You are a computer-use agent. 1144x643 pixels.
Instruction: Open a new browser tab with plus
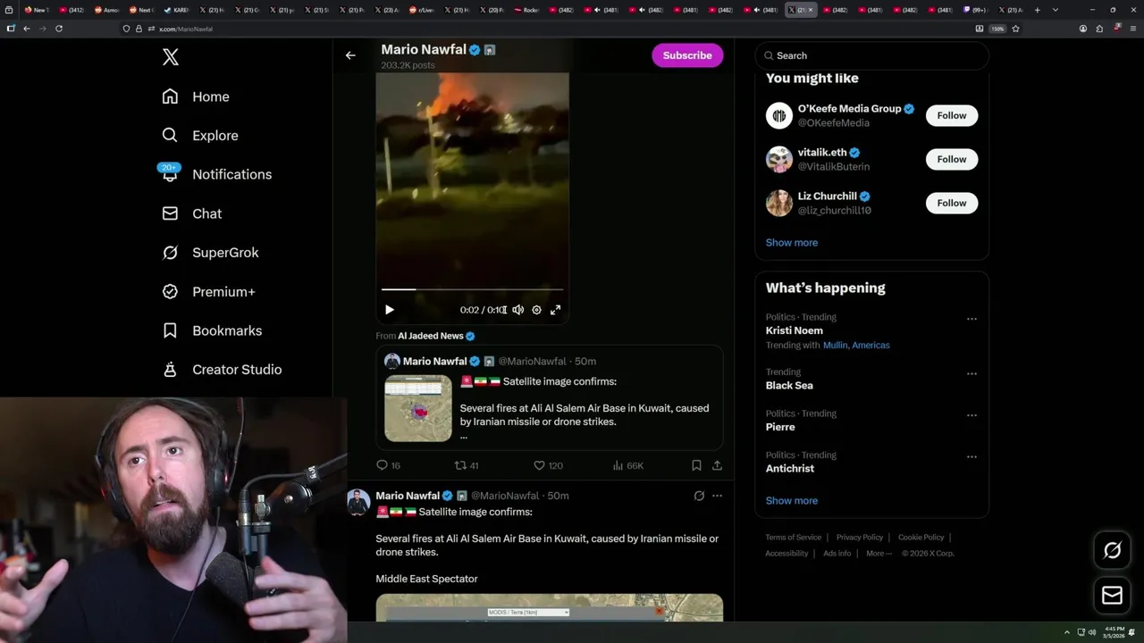1037,10
